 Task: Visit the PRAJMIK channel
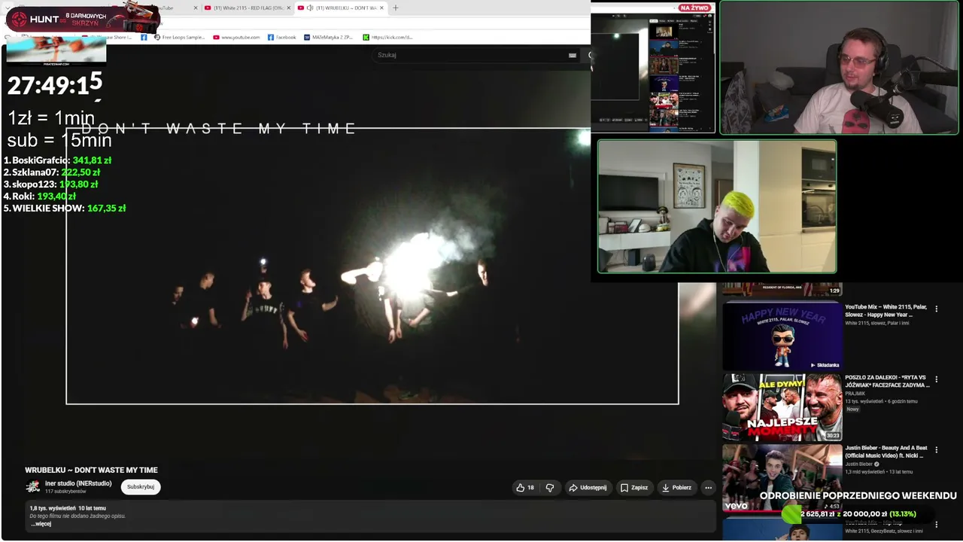[855, 394]
